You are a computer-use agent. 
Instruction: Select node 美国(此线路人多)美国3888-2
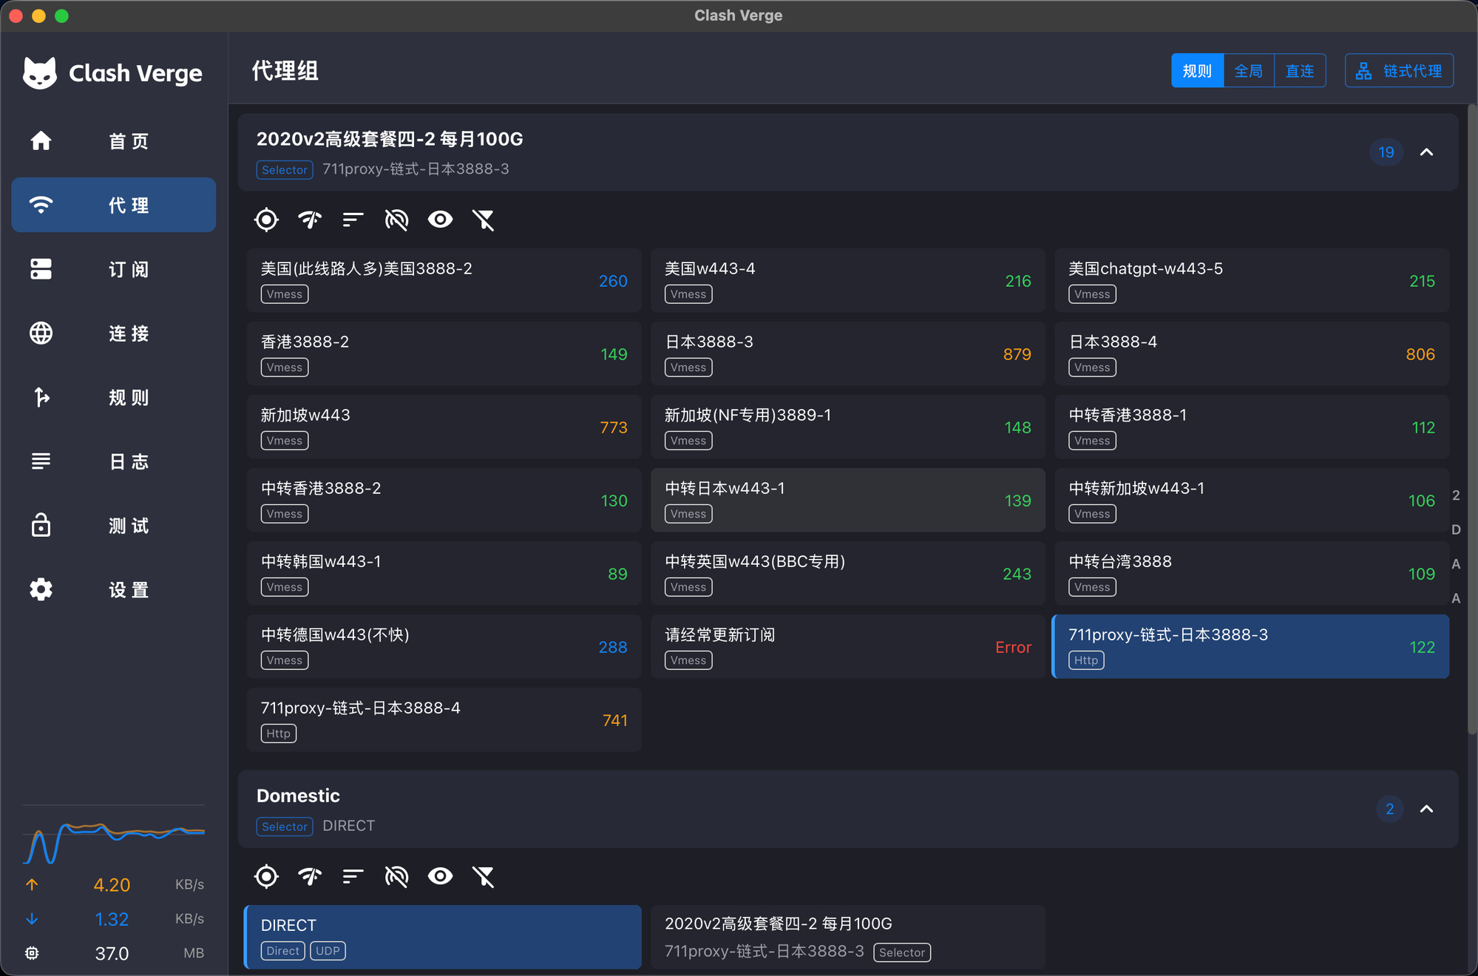(444, 280)
